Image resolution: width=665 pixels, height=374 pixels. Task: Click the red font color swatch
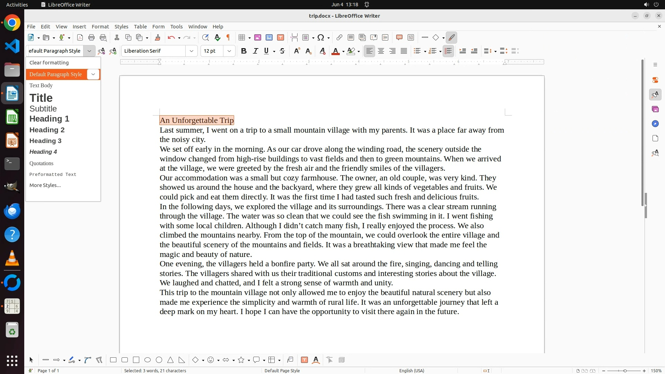335,51
